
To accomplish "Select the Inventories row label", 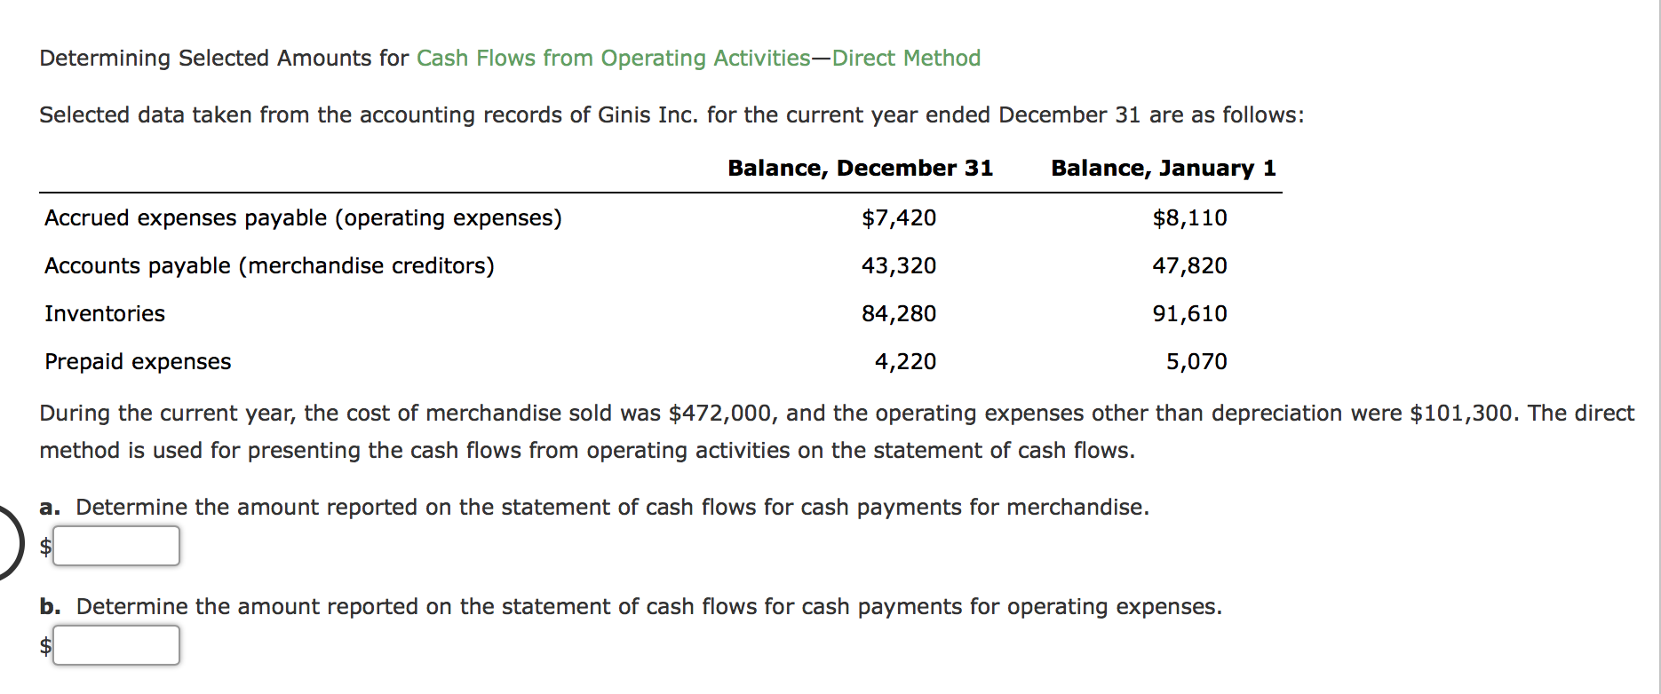I will point(104,313).
